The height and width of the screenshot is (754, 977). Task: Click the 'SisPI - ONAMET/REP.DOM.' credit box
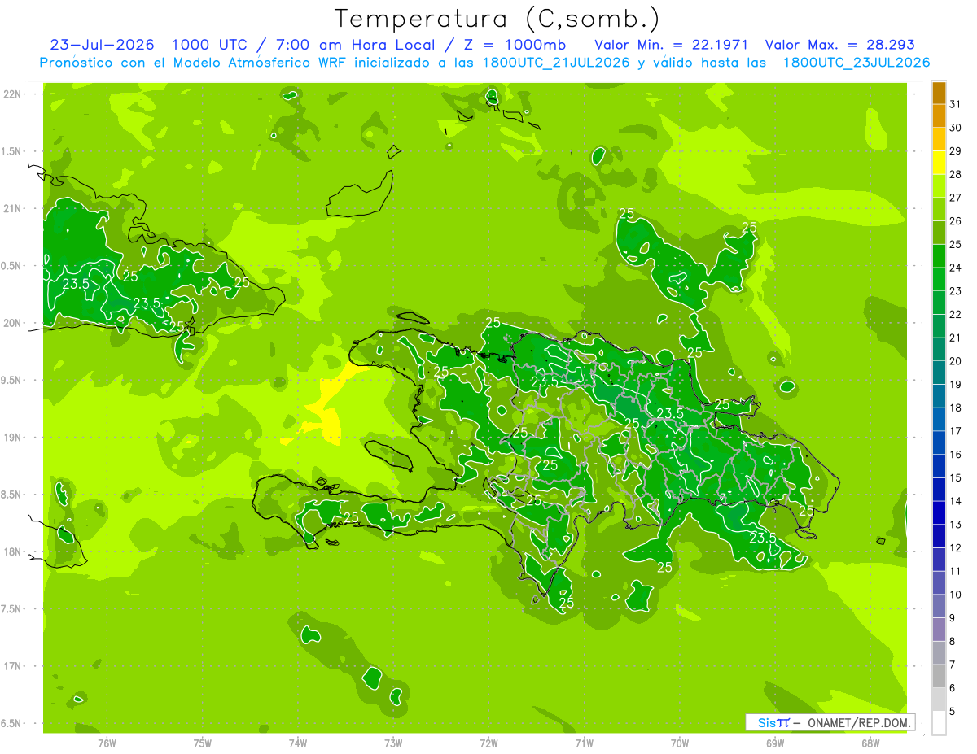830,722
